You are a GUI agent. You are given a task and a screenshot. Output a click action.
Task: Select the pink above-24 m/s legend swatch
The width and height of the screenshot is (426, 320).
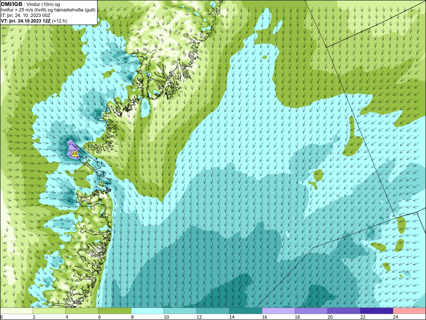point(409,311)
